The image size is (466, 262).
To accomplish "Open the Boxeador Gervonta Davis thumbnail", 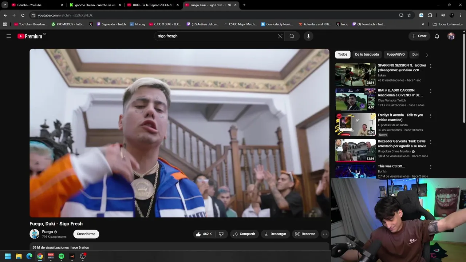I will (355, 150).
